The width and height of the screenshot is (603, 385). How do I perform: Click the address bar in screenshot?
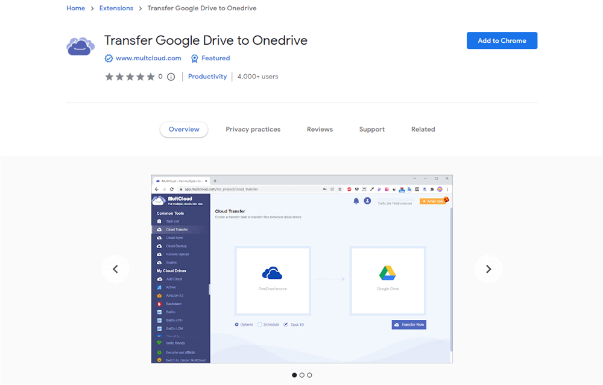pos(250,189)
